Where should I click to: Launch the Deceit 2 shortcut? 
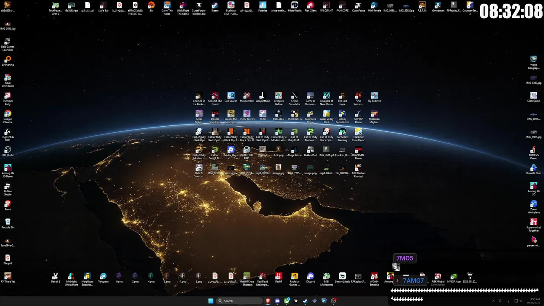tap(55, 278)
